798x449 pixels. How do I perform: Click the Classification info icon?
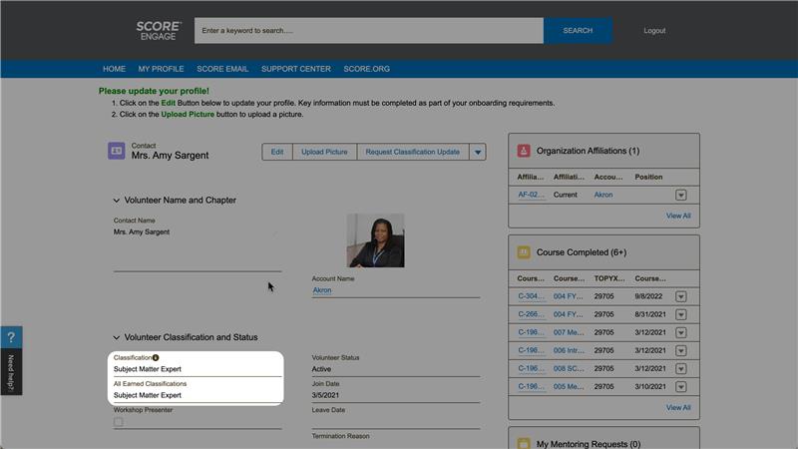point(156,357)
